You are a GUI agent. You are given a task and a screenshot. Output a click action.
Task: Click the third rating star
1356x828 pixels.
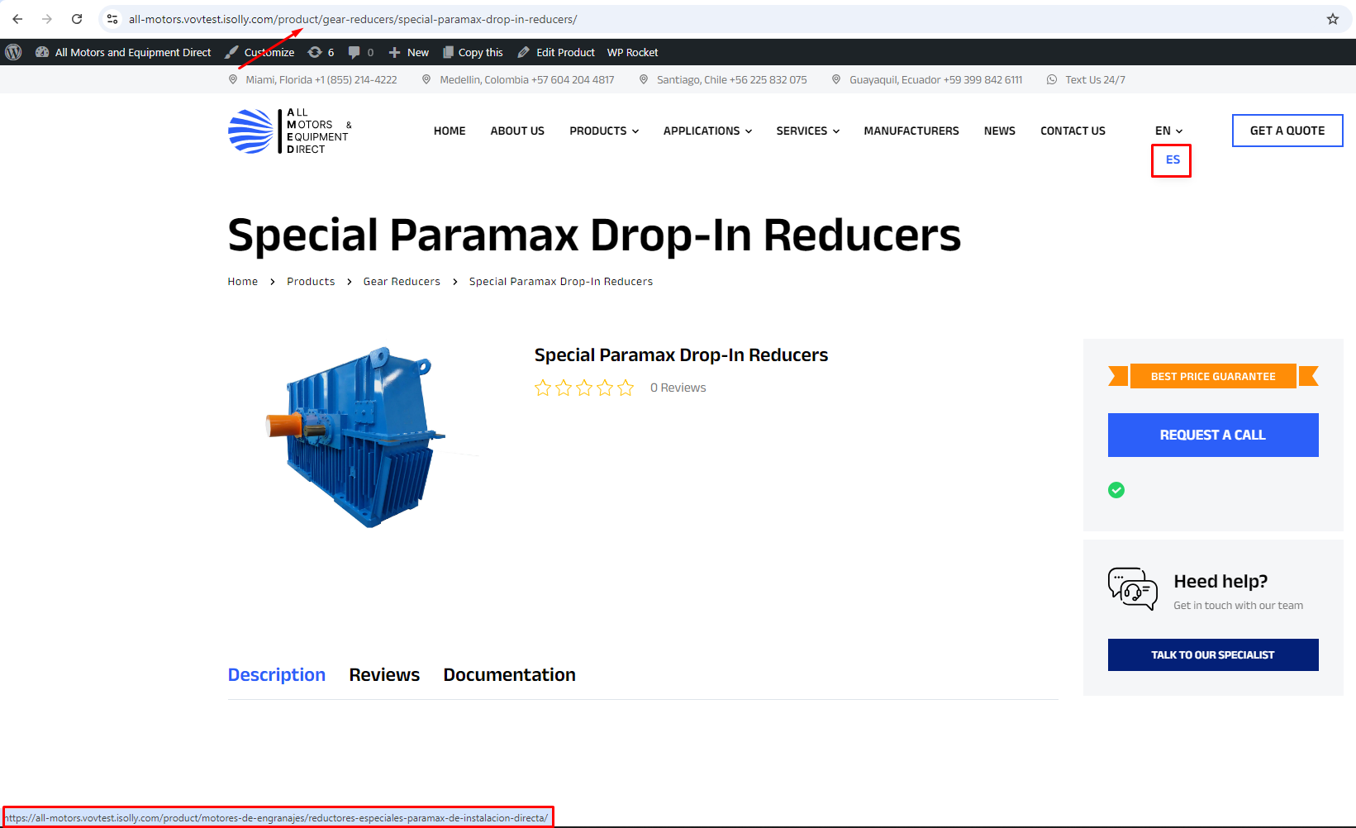(584, 388)
